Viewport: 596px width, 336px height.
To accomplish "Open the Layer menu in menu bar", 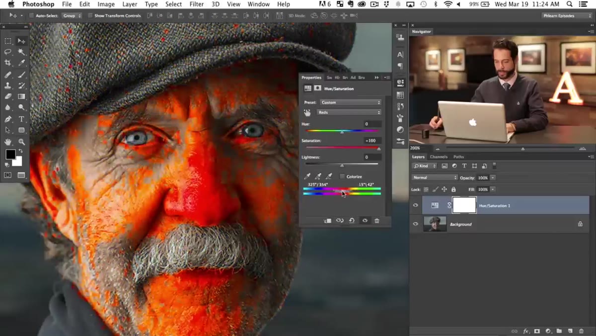I will [130, 4].
